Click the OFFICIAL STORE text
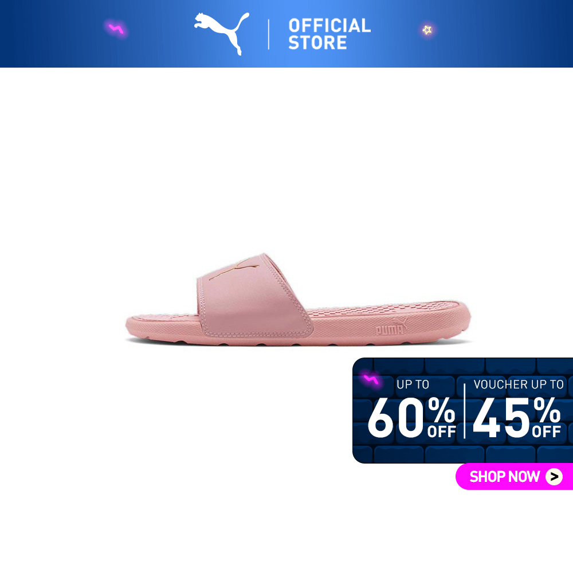573x573 pixels. [329, 34]
